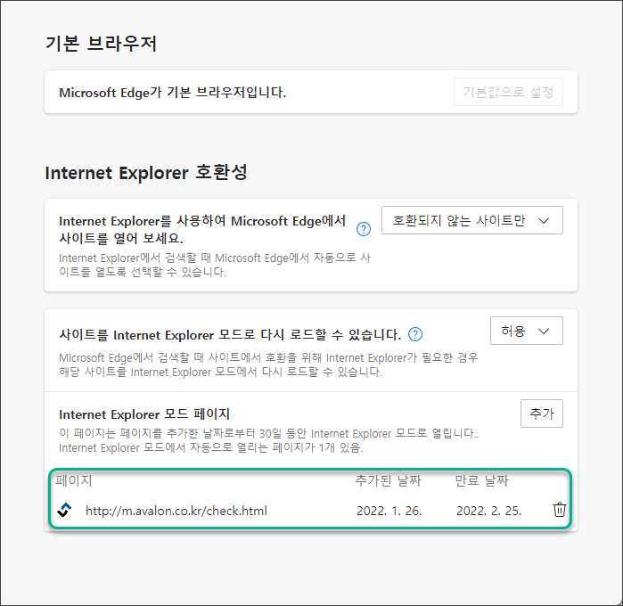Open the 호환되지 않는 사이트만 dropdown
The image size is (623, 606).
point(472,220)
